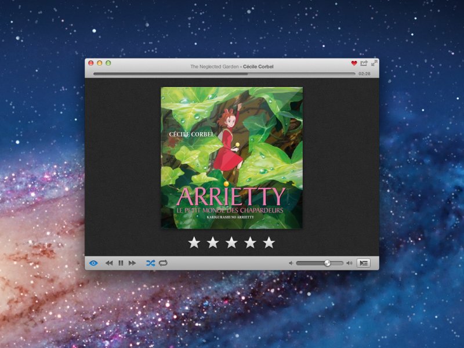The width and height of the screenshot is (464, 348).
Task: Toggle shuffle mode
Action: [x=150, y=263]
